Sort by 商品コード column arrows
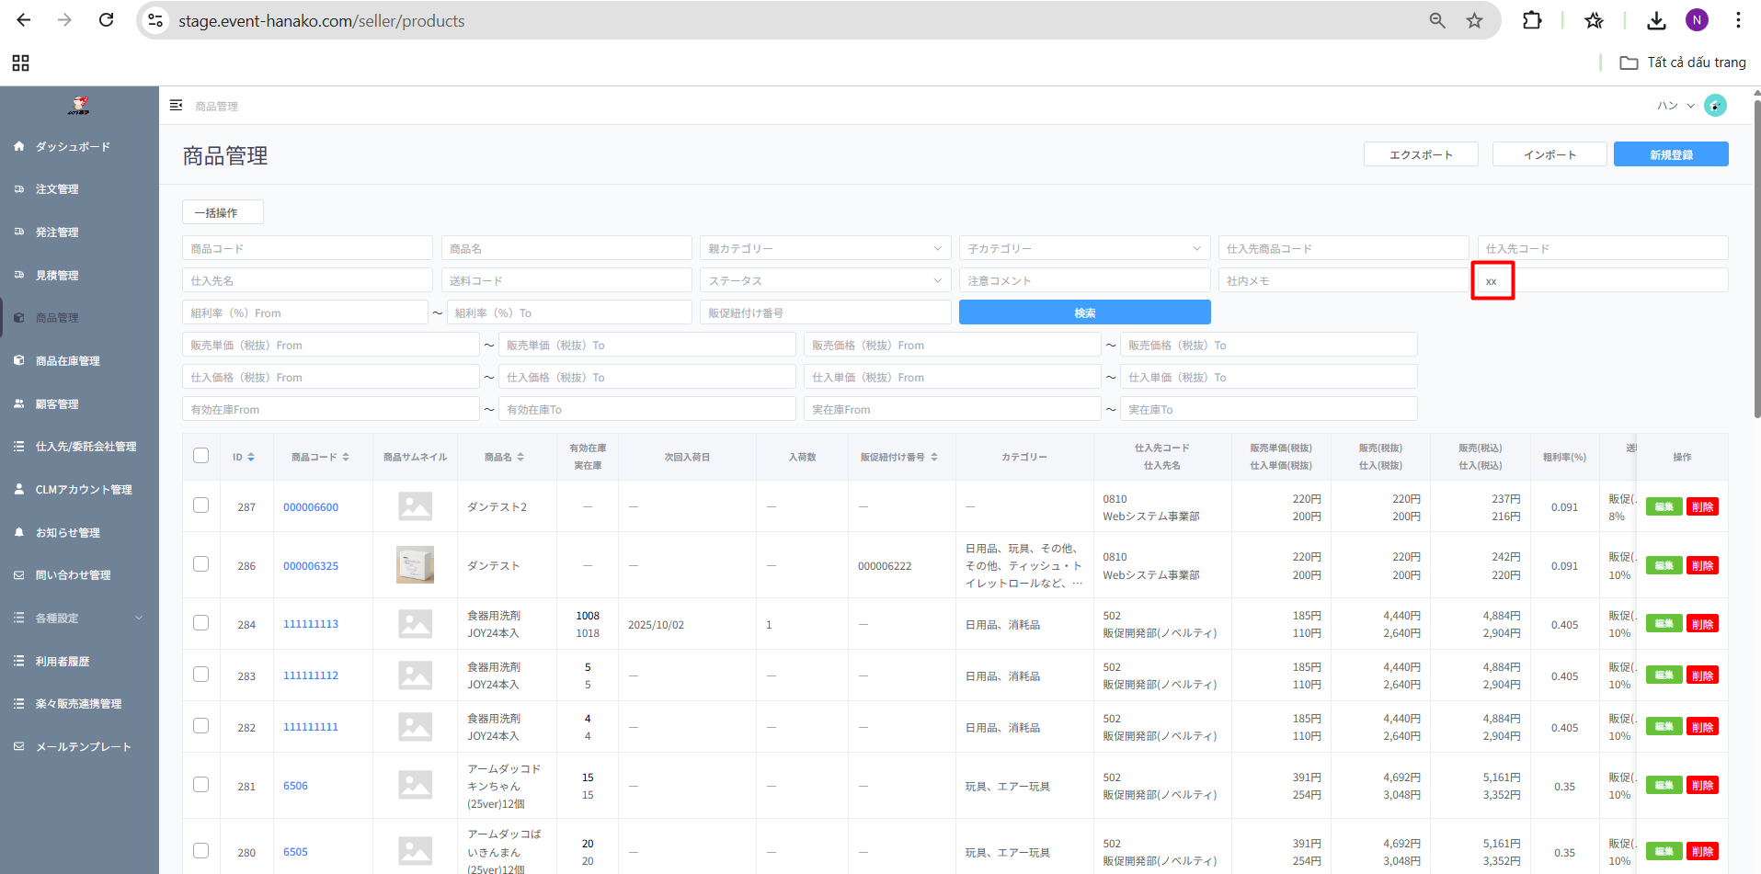This screenshot has width=1761, height=874. 346,457
